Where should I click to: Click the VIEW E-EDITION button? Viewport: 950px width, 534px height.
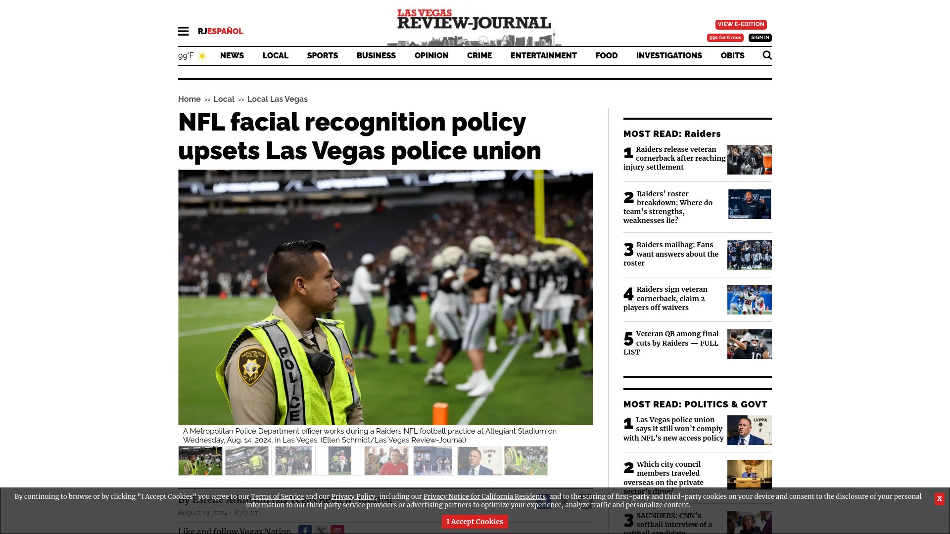click(x=741, y=24)
